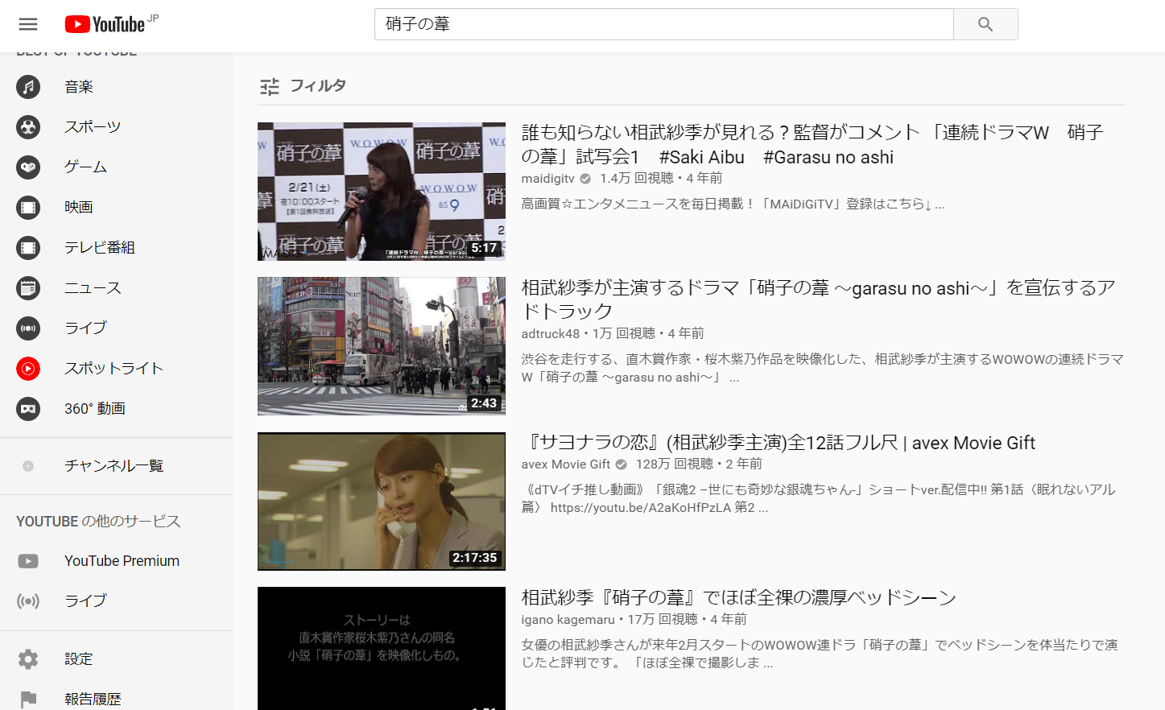Click the テレビ番組 TV shows icon
Image resolution: width=1165 pixels, height=710 pixels.
[28, 248]
